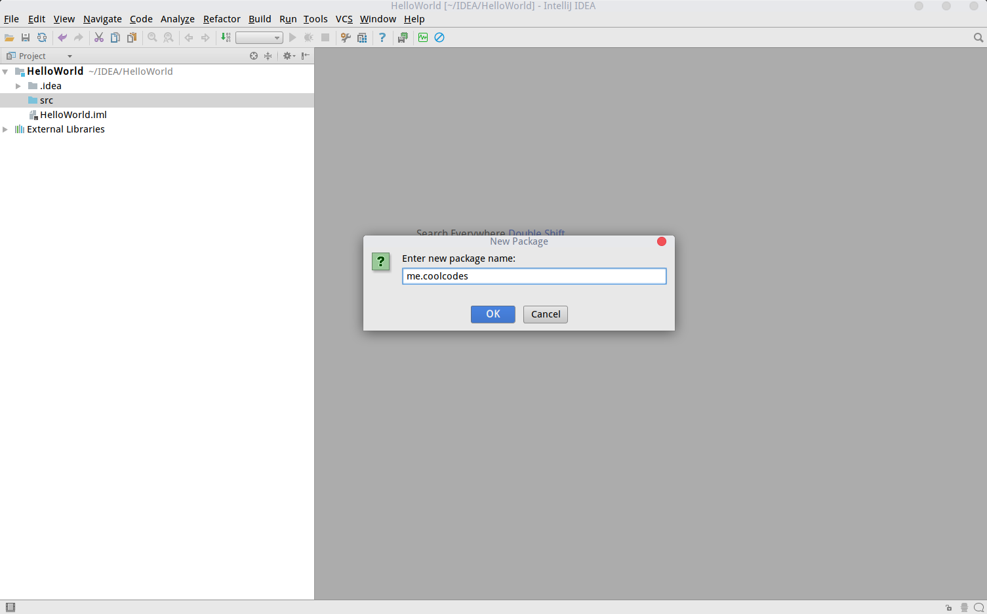Select External Libraries row

pos(157,129)
